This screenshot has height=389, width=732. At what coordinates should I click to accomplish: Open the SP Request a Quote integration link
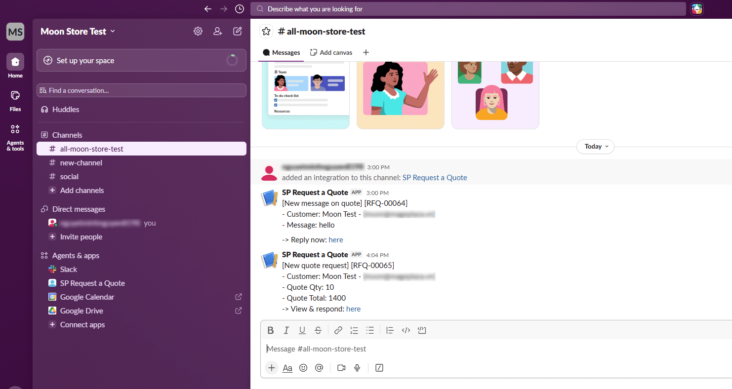(x=435, y=178)
